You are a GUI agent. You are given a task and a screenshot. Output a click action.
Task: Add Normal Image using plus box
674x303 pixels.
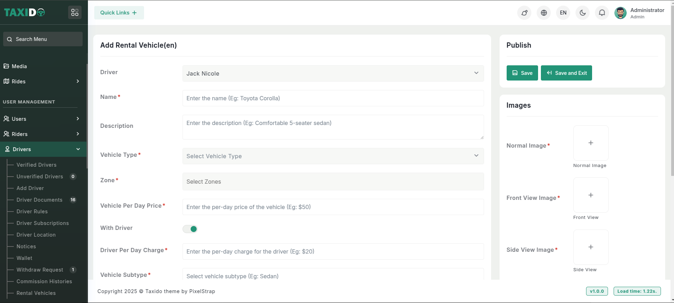591,143
